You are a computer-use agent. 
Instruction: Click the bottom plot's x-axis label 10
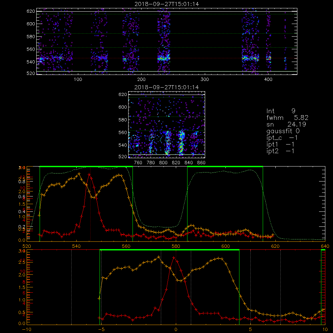[x=325, y=330]
